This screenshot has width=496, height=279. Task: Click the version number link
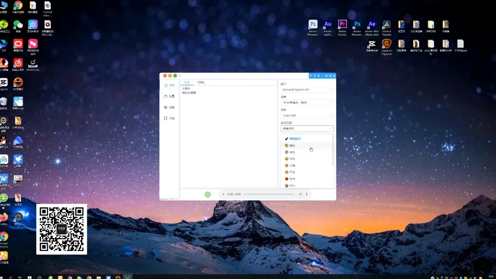168,199
